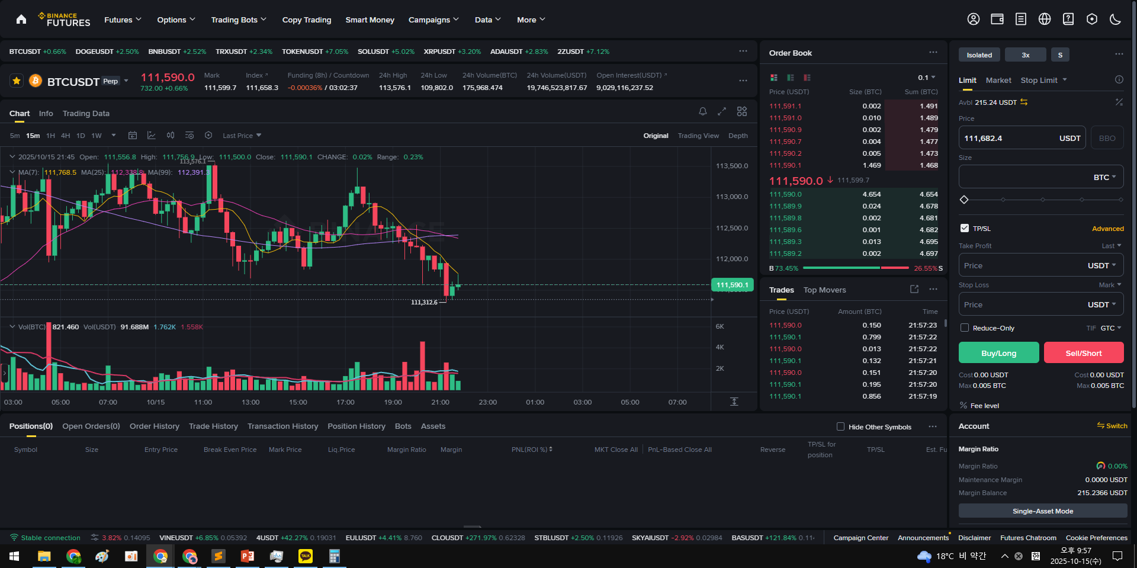
Task: Toggle the S button in order panel
Action: click(1060, 54)
